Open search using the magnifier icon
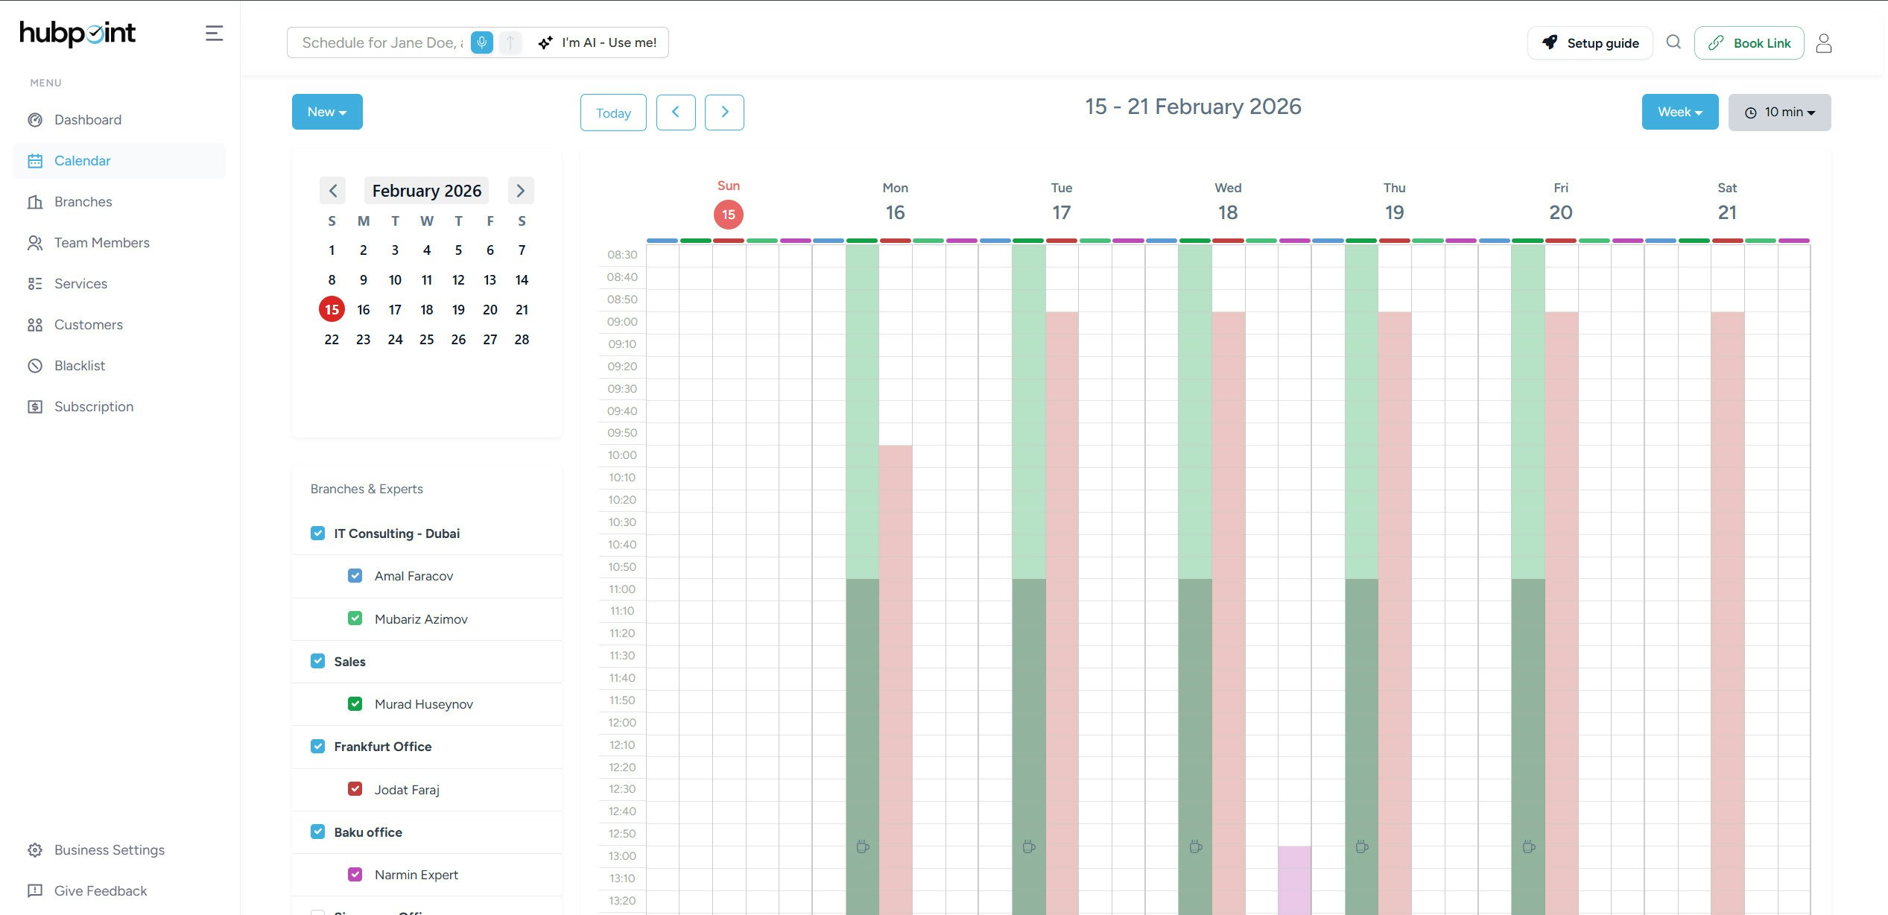Viewport: 1888px width, 915px height. click(1673, 42)
